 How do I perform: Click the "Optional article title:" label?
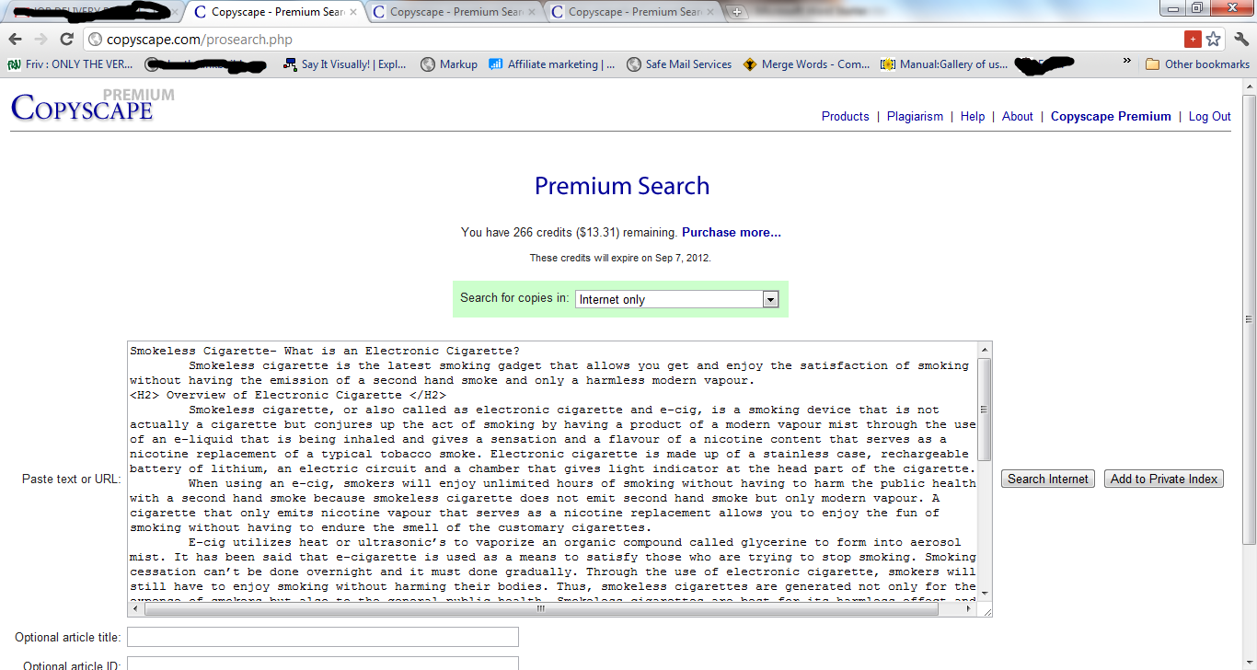click(x=68, y=638)
